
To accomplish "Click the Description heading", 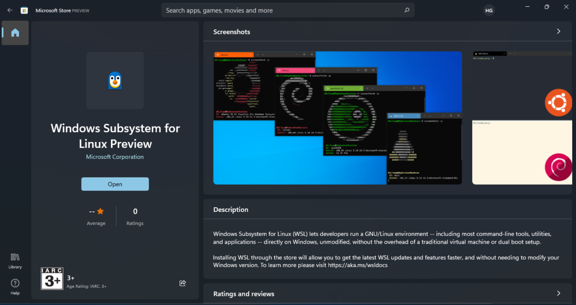I will tap(231, 210).
